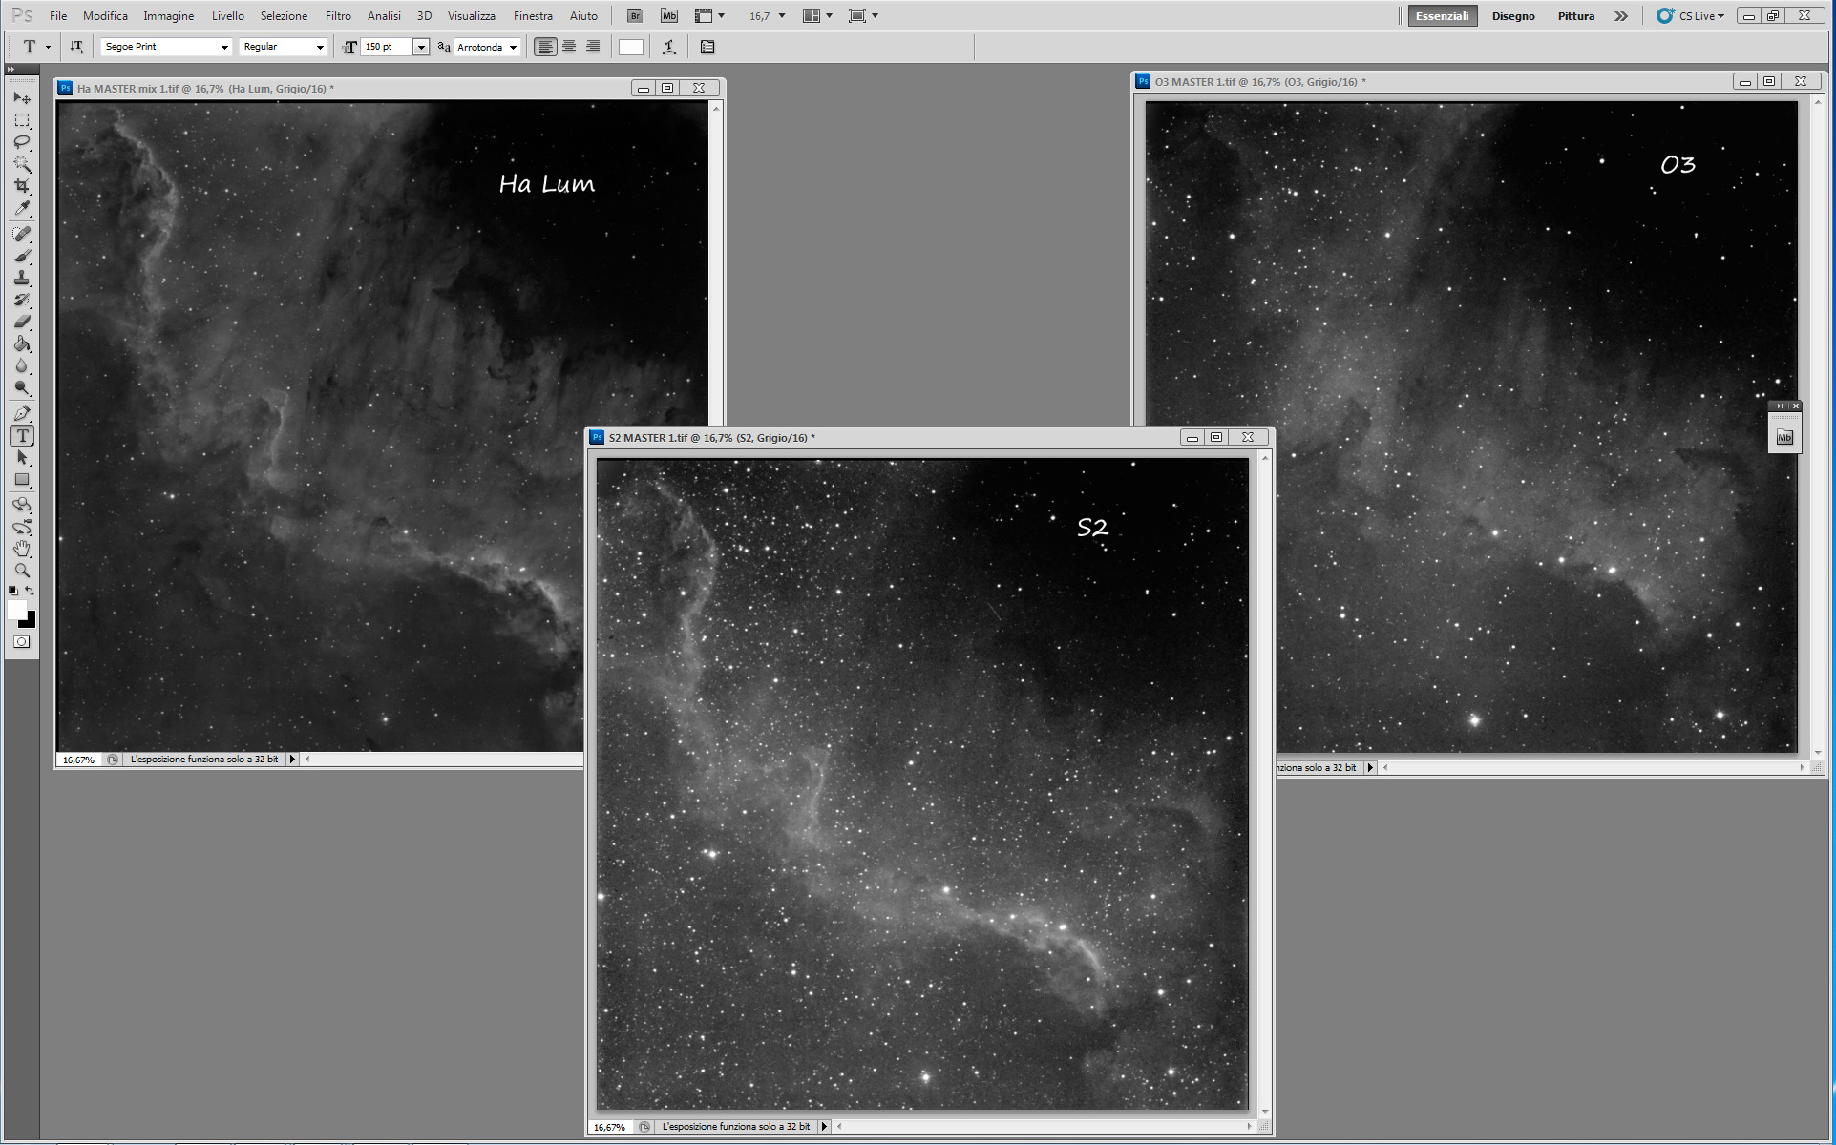Select the Quick Selection tool
The width and height of the screenshot is (1836, 1145).
click(x=22, y=164)
